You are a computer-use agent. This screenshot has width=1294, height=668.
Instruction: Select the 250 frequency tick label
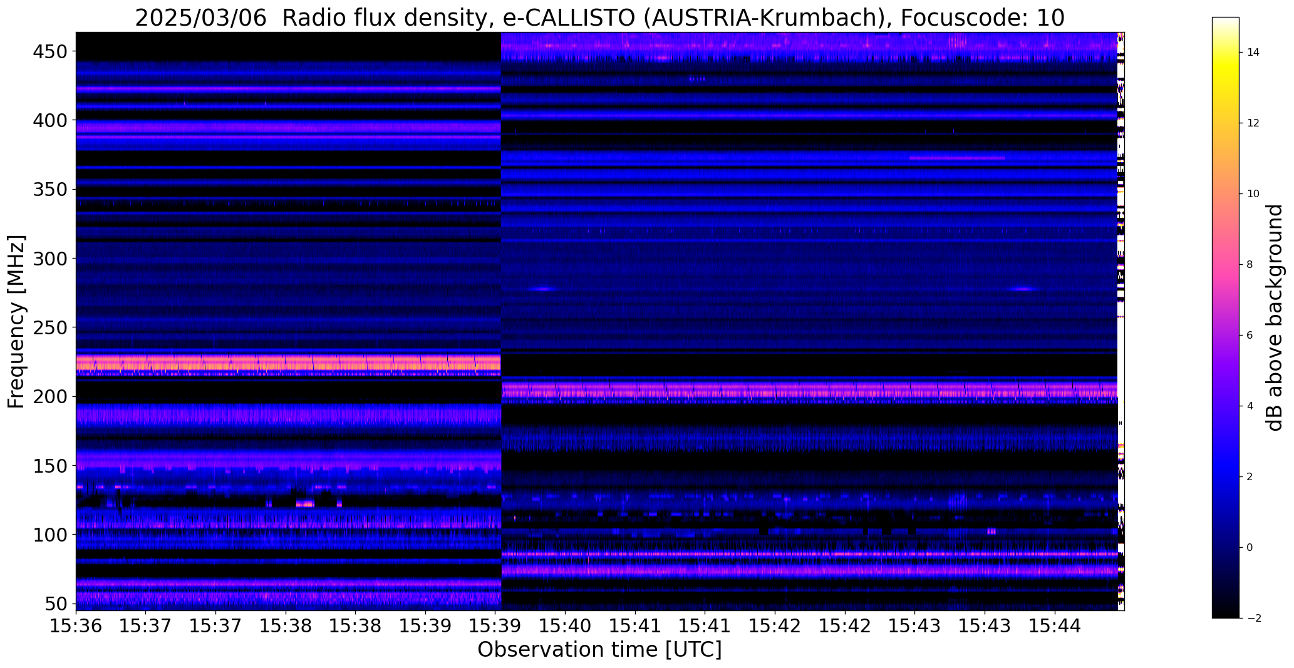pos(49,328)
